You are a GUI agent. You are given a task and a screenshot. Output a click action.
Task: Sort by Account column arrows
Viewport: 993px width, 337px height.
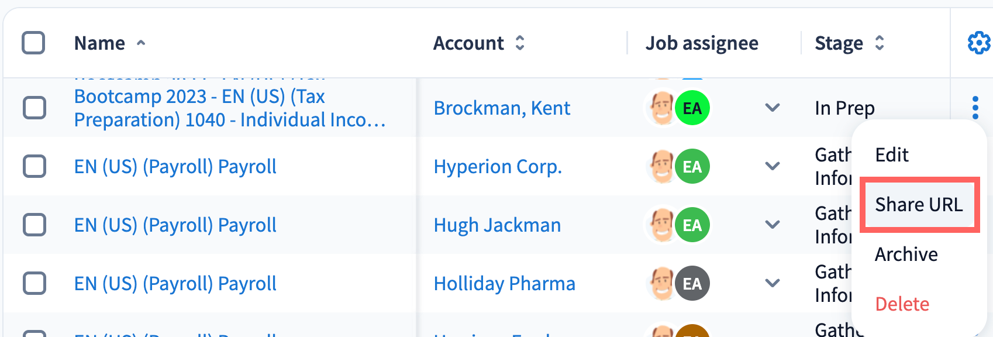coord(520,43)
